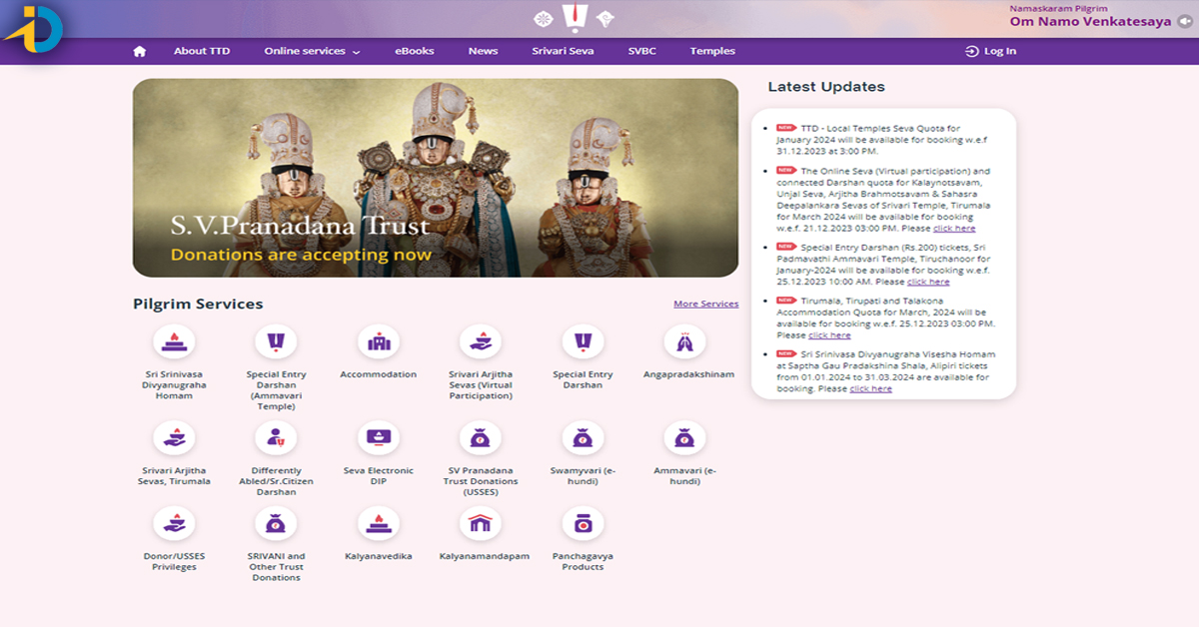Go to the Home icon in navbar
Screen dimensions: 1199x627
click(x=139, y=51)
